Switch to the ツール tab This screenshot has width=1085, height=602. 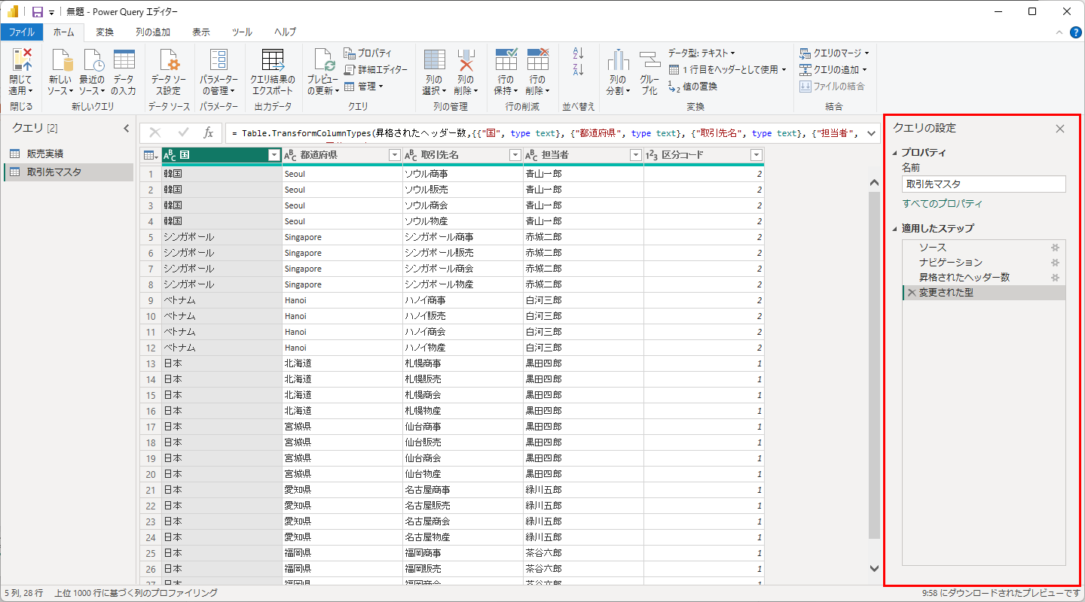[242, 32]
